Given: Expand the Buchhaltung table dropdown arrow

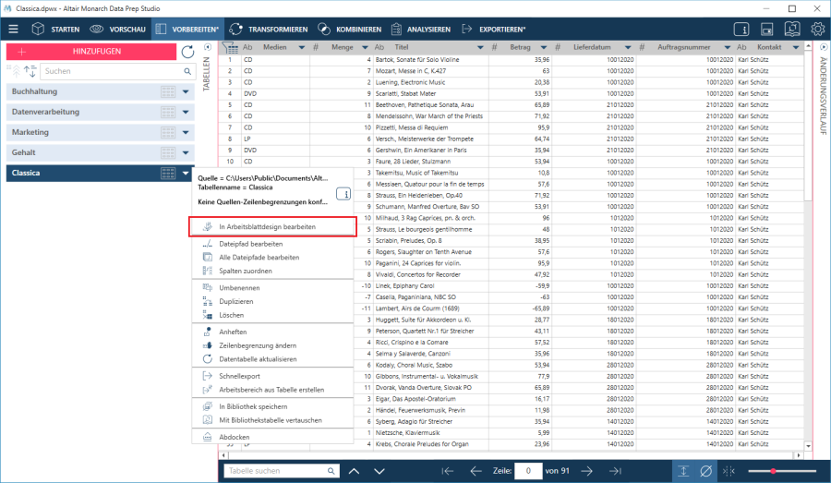Looking at the screenshot, I should [186, 92].
